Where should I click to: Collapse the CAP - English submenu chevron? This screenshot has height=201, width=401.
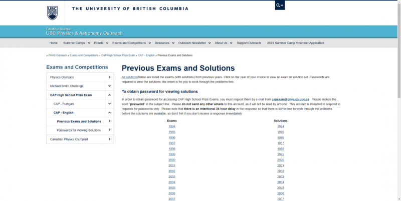tap(109, 112)
